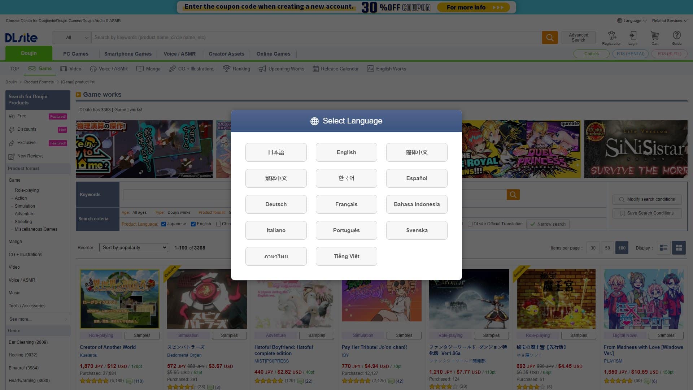Viewport: 693px width, 390px height.
Task: Switch to list display view icon
Action: (x=663, y=248)
